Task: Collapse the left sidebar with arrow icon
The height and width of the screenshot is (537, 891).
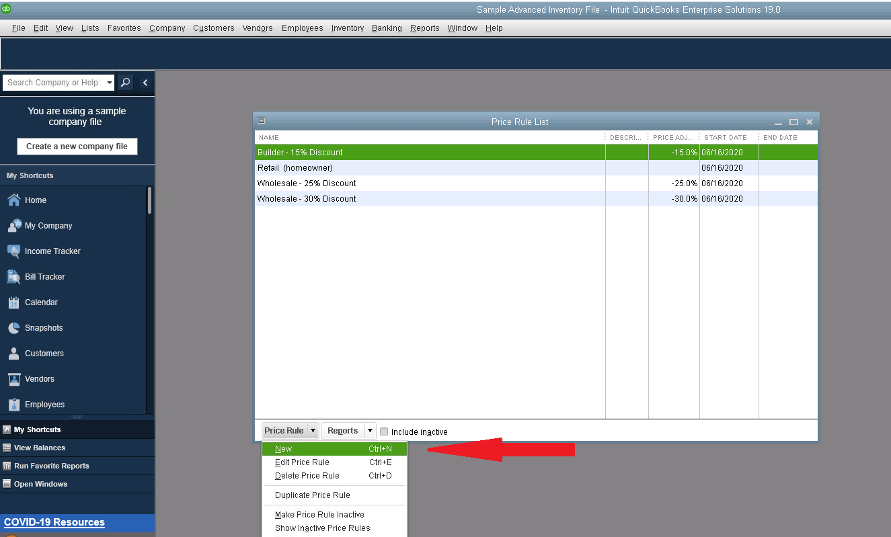Action: (x=145, y=83)
